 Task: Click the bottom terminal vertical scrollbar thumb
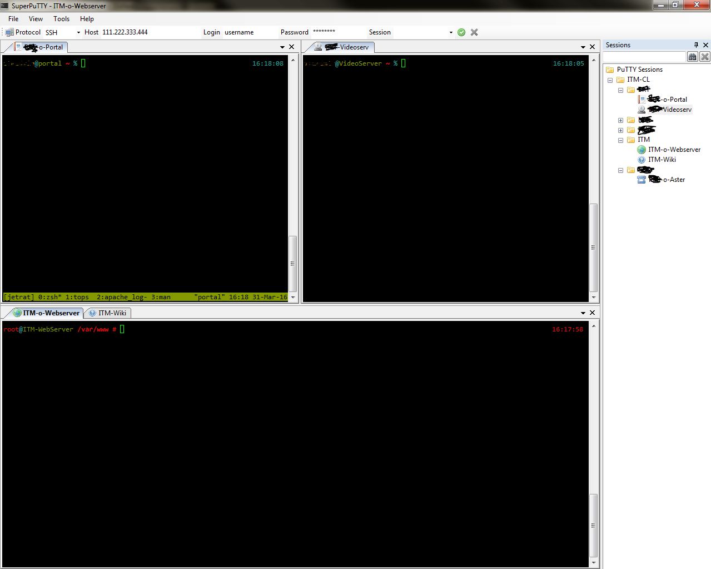point(593,525)
